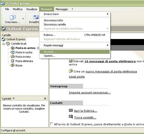The height and width of the screenshot is (134, 144).
Task: Click the Contatti section heading in main pane
Action: [x=56, y=103]
